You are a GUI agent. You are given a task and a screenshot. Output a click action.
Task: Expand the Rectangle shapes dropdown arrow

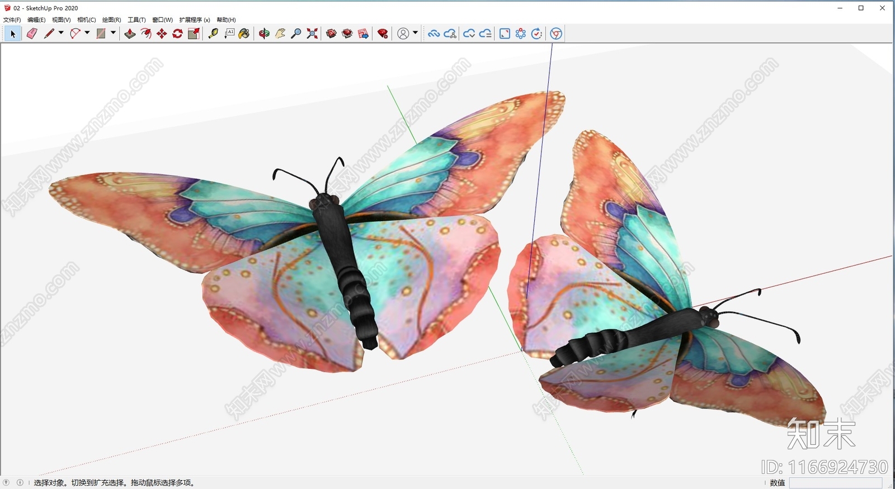coord(113,33)
